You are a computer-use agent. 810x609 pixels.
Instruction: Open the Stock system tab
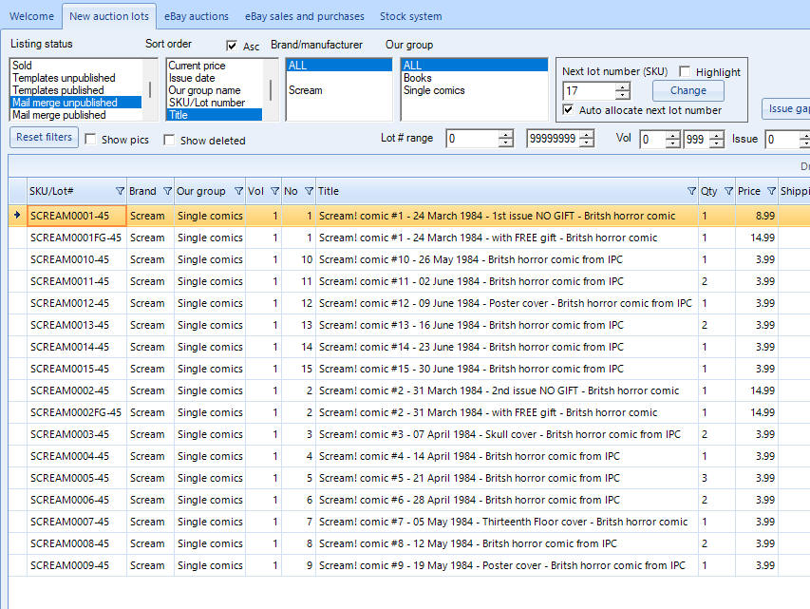click(x=410, y=16)
